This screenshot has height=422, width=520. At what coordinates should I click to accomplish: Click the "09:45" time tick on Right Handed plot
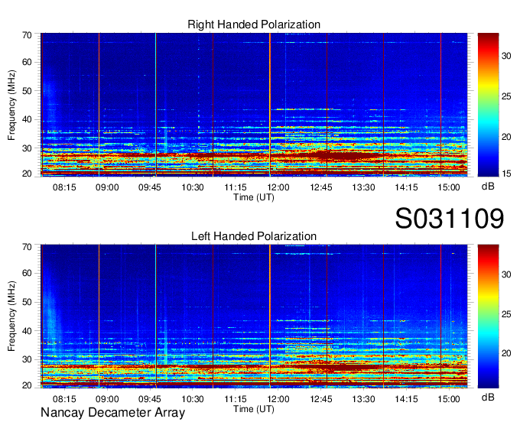tap(150, 187)
